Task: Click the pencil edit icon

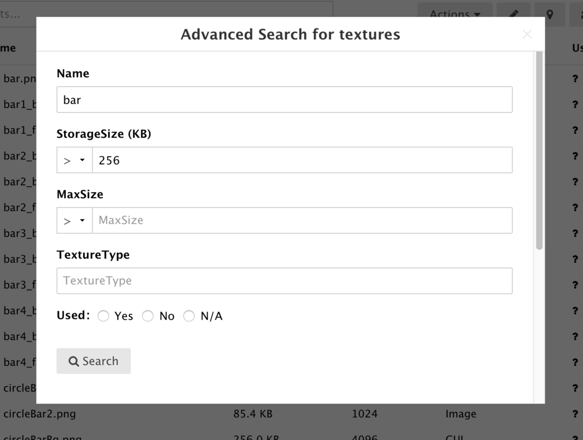Action: pos(514,14)
